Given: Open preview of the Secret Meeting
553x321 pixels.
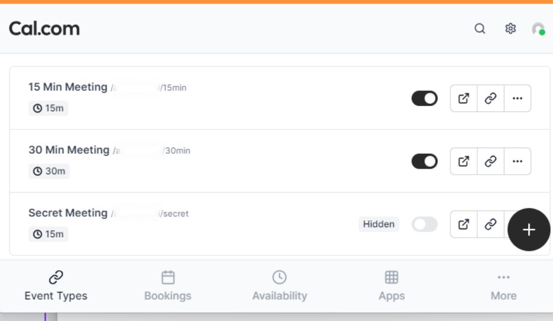Looking at the screenshot, I should [464, 224].
